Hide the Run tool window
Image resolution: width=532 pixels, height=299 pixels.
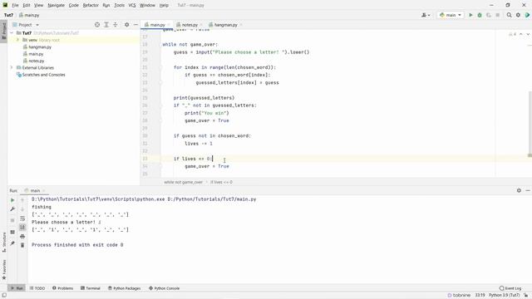tap(528, 190)
